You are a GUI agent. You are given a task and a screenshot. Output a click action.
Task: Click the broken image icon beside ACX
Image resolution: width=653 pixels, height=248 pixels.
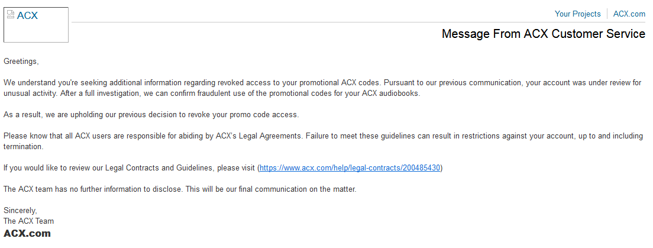tap(11, 15)
